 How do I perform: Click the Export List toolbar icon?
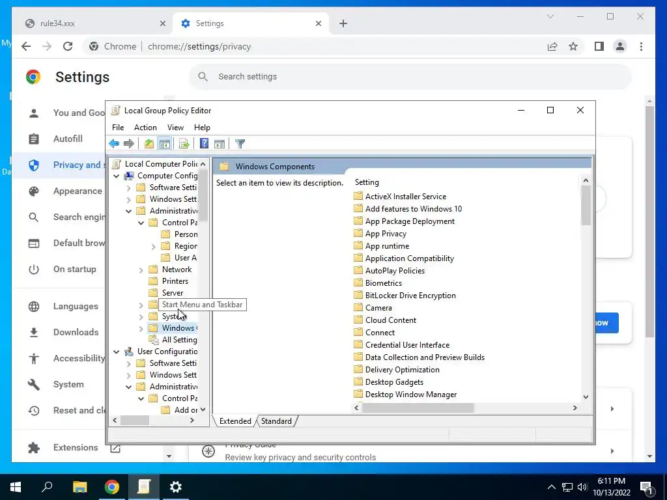point(184,144)
